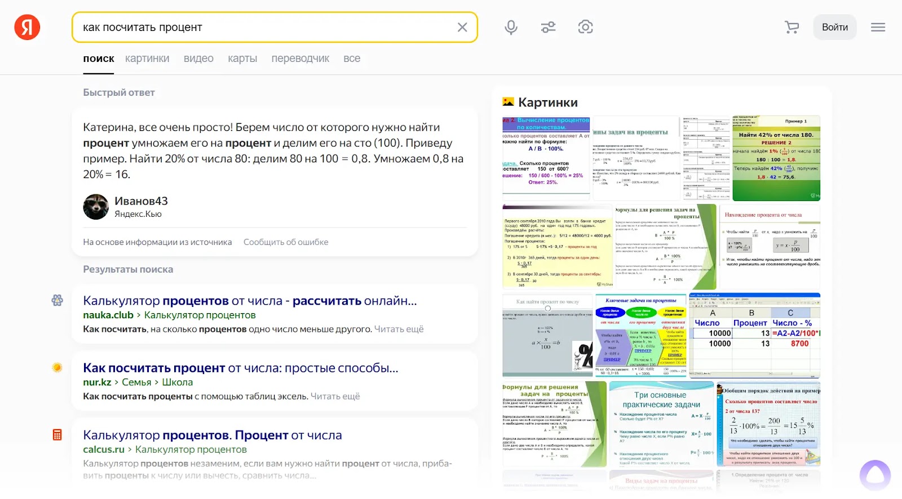
Task: Click the nur.kz sun favicon
Action: 57,367
